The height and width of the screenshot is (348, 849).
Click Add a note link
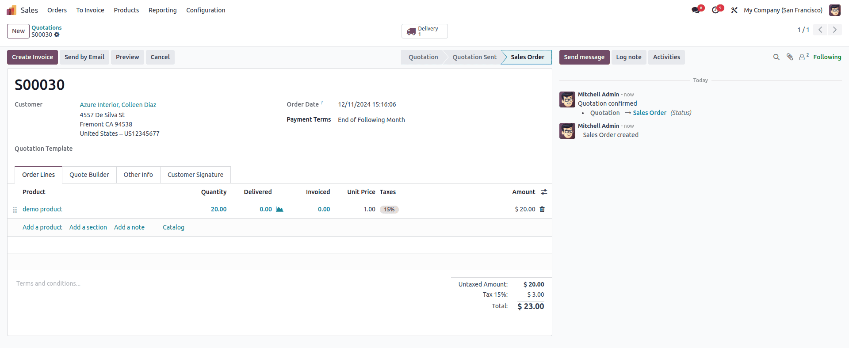click(129, 227)
